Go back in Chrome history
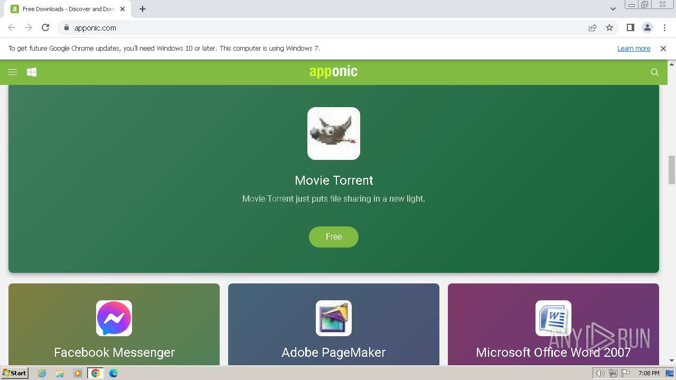Screen dimensions: 676x380 click(12, 27)
